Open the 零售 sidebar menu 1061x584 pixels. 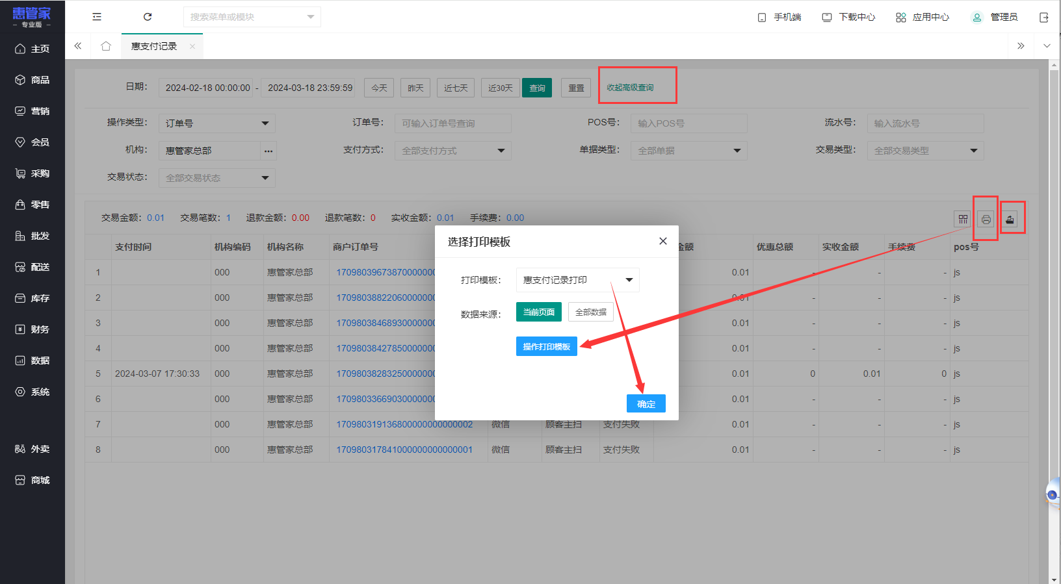pos(33,205)
